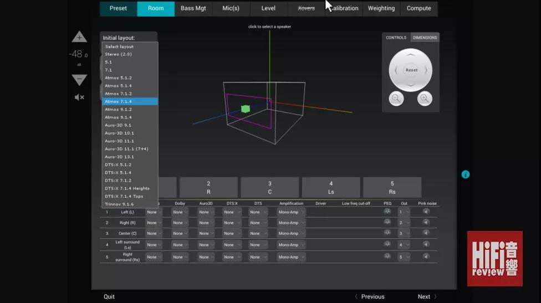The image size is (541, 303).
Task: Click the blue info icon
Action: [x=466, y=174]
